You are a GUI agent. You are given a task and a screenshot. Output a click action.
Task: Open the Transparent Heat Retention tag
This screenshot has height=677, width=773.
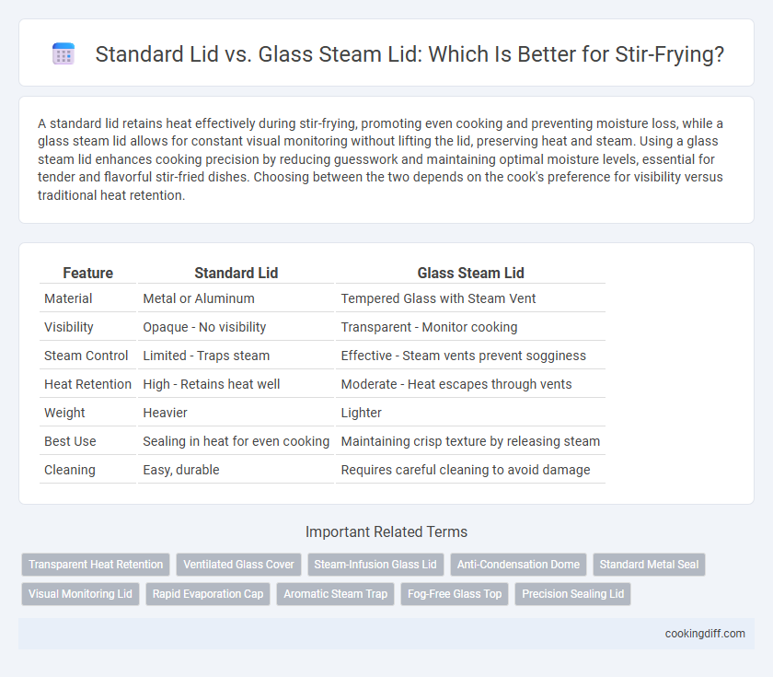[96, 565]
